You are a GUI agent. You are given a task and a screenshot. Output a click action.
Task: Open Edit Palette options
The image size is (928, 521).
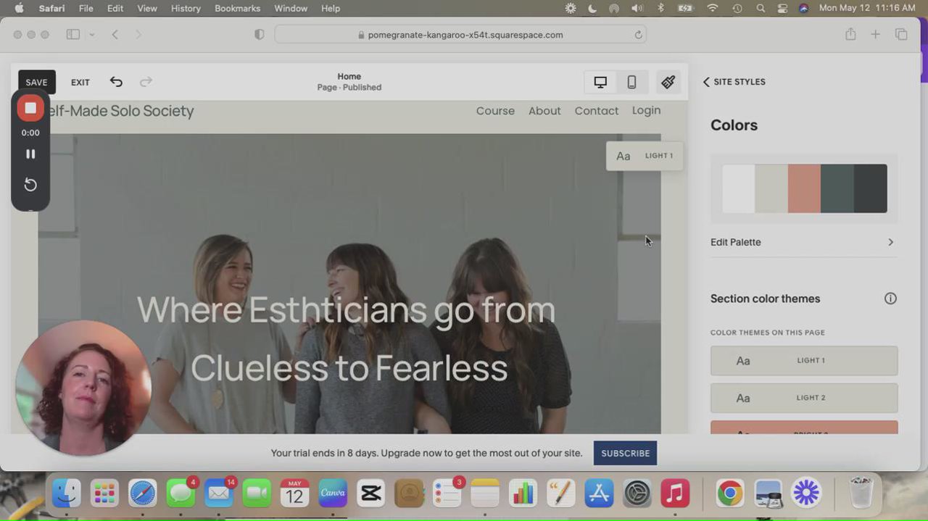tap(803, 242)
